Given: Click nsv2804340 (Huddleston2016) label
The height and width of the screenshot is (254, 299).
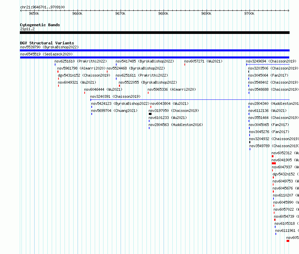Looking at the screenshot, I should [273, 103].
